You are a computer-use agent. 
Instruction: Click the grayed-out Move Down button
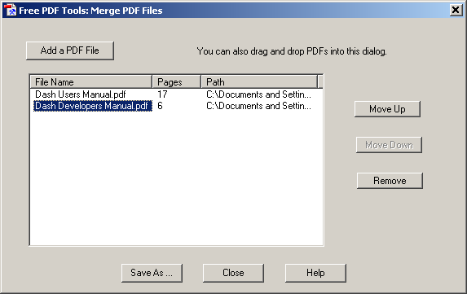[389, 145]
